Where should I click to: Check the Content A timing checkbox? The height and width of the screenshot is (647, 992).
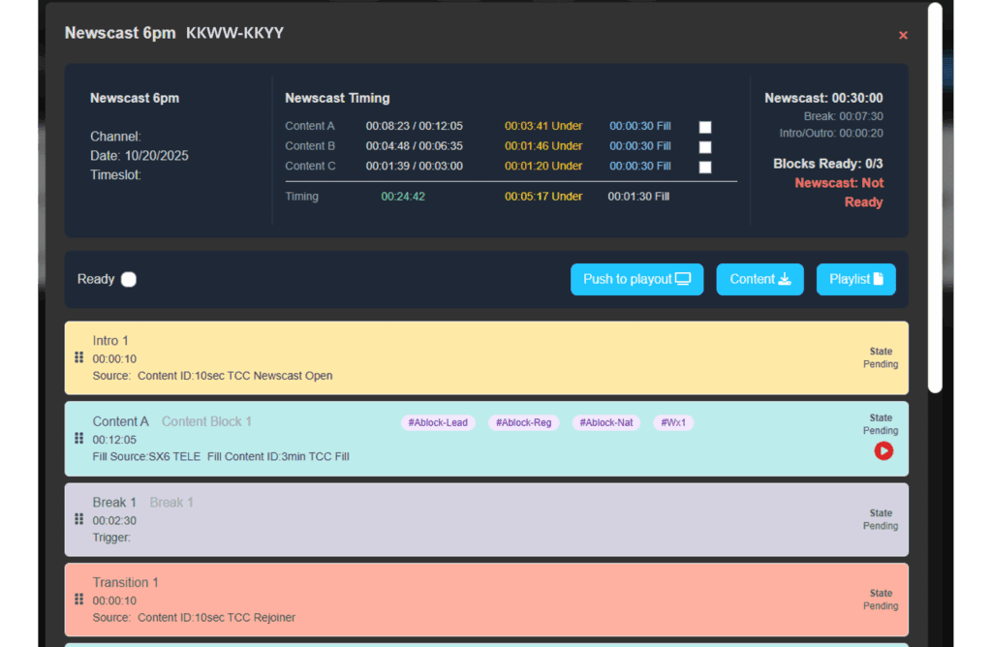pos(705,127)
